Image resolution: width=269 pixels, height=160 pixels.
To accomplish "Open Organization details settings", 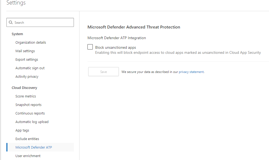I will coord(31,42).
